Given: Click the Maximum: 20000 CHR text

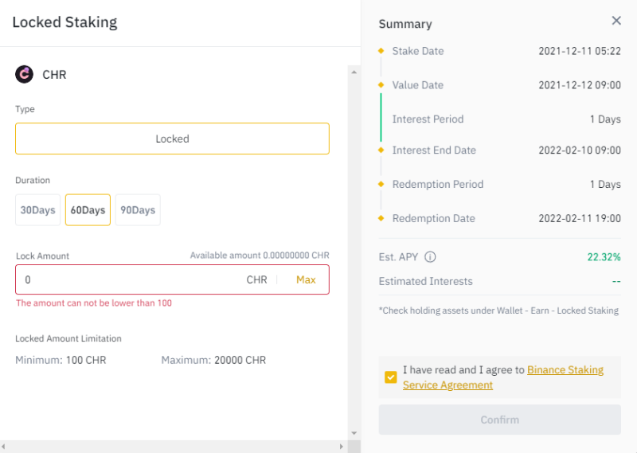Looking at the screenshot, I should [x=213, y=361].
